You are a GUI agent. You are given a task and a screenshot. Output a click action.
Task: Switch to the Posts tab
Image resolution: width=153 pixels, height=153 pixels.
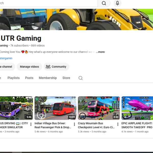[29, 78]
